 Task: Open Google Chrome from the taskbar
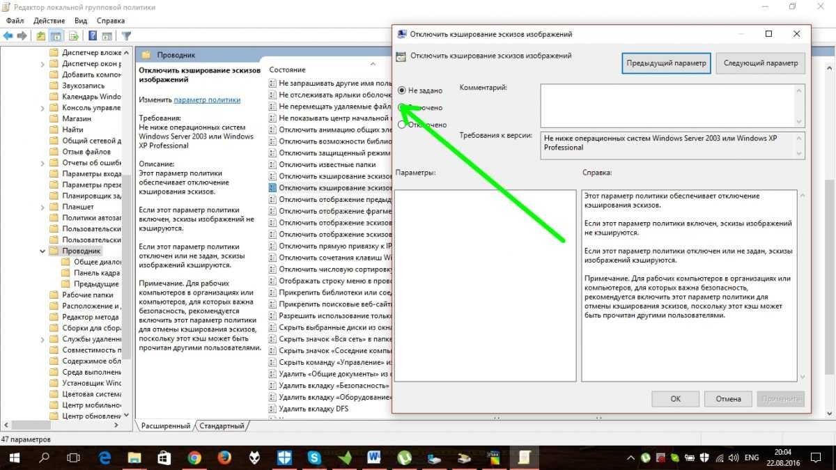point(194,457)
